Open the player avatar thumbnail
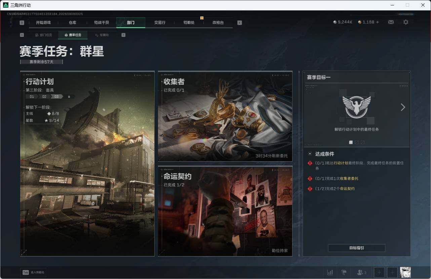Viewport: 431px width, 279px height. tap(405, 272)
